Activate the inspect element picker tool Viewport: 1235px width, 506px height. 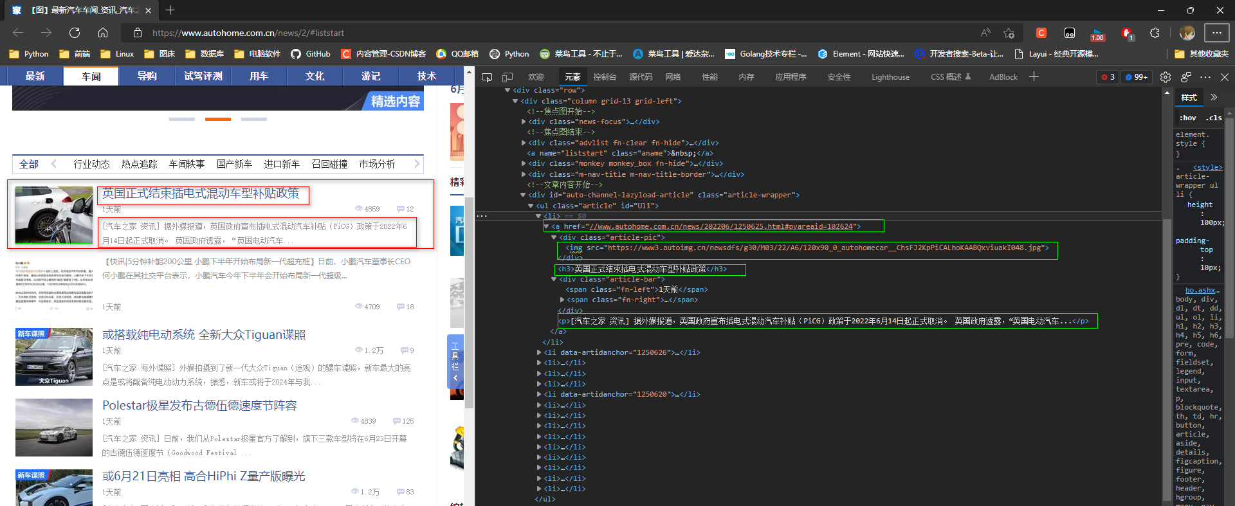487,77
